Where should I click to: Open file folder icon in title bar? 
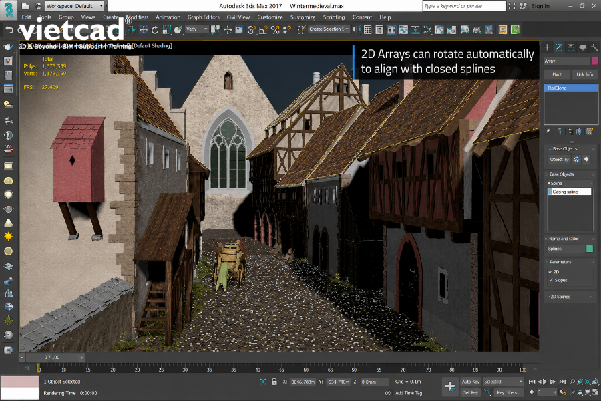[25, 6]
